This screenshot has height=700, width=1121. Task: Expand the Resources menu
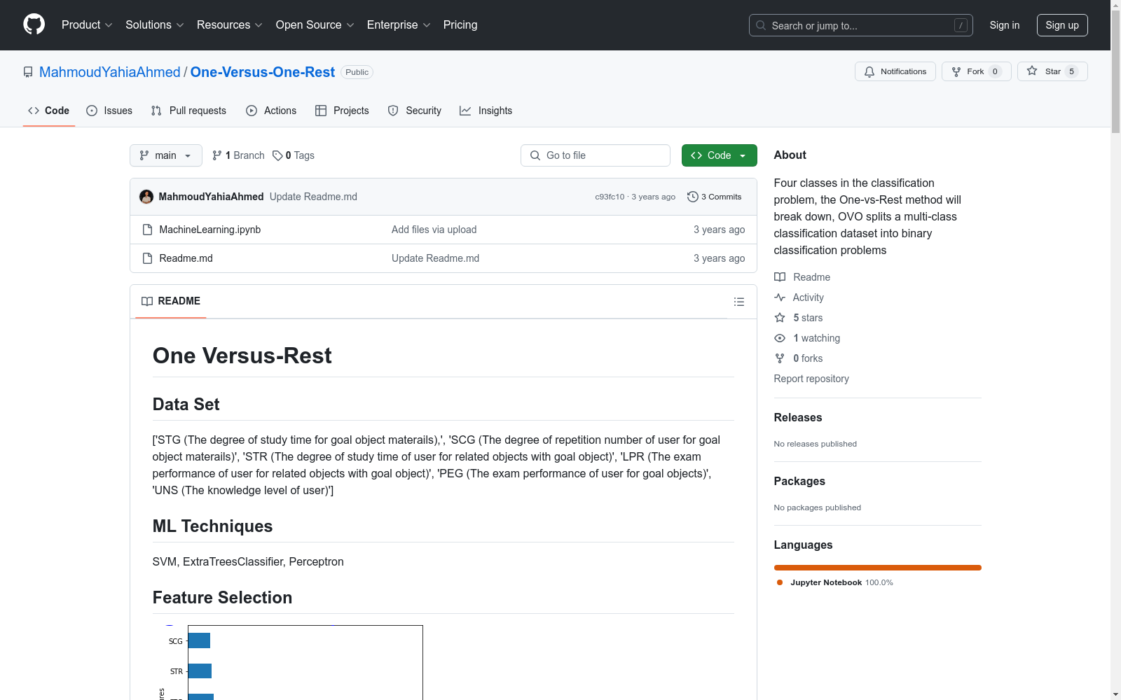[x=230, y=24]
